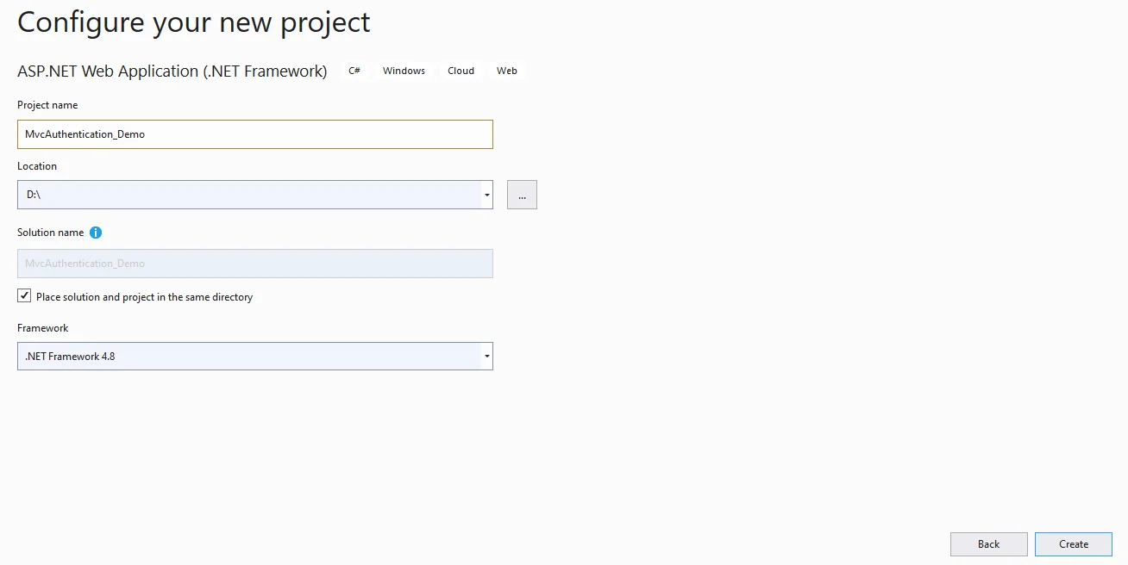The image size is (1128, 565).
Task: Go Back to the previous step
Action: coord(988,544)
